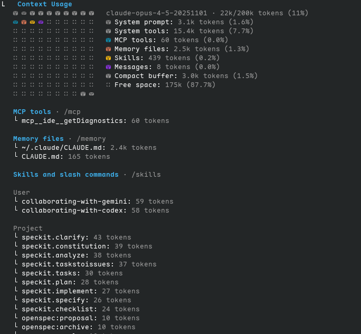Click the Memory files section heading
This screenshot has width=361, height=334.
[39, 139]
